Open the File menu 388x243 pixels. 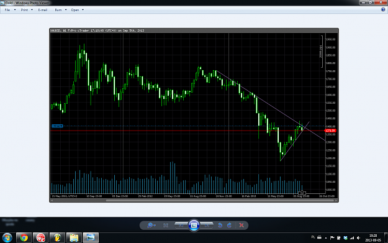(7, 10)
